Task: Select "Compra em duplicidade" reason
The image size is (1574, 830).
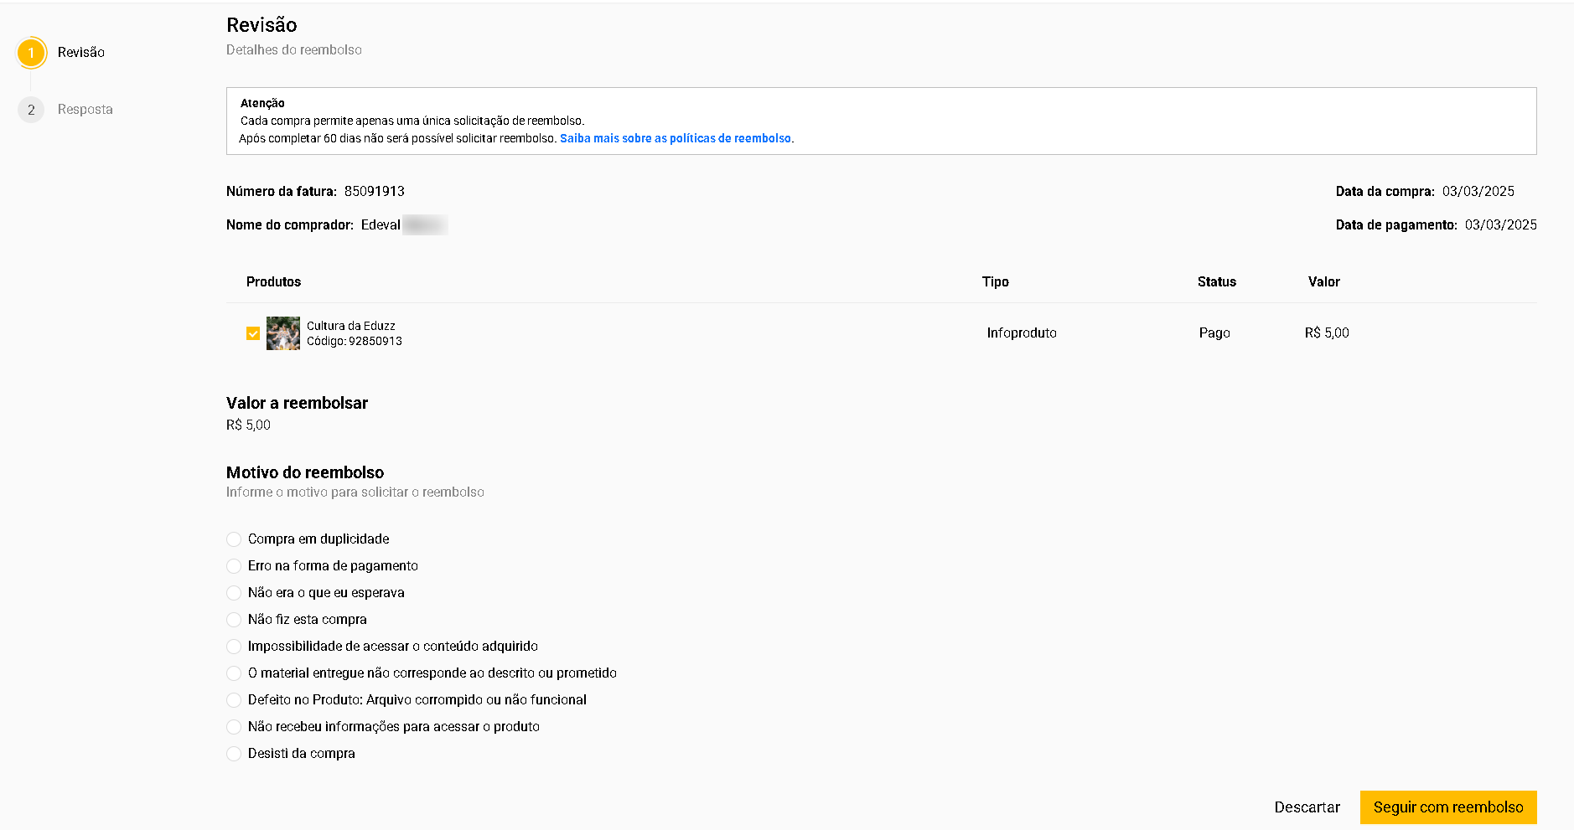Action: point(234,539)
